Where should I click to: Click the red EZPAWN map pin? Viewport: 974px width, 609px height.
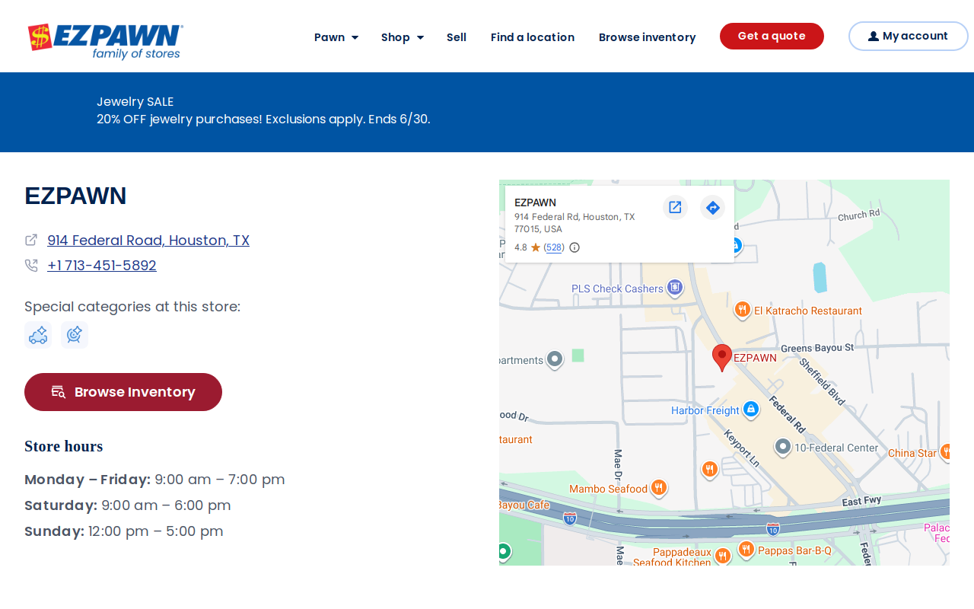click(722, 357)
